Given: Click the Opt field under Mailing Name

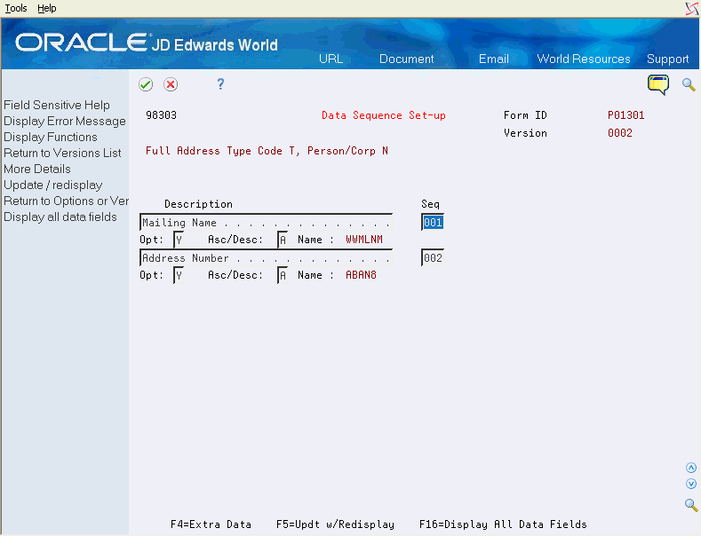Looking at the screenshot, I should click(179, 240).
